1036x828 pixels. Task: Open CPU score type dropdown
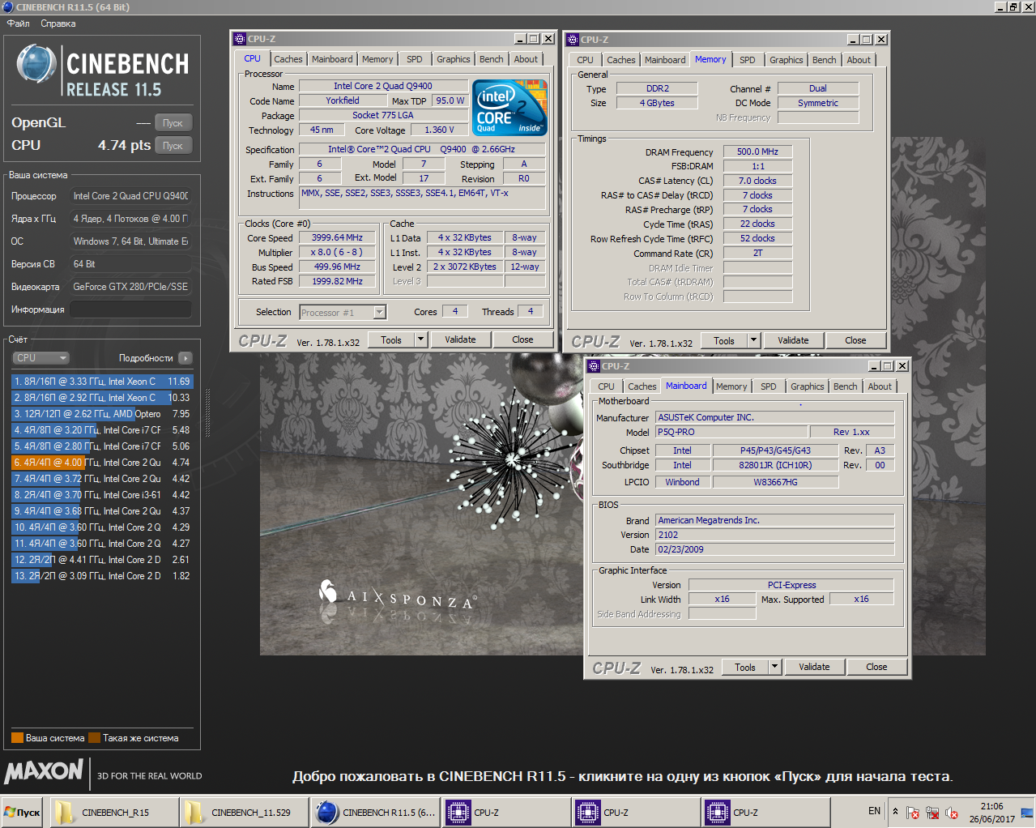(x=41, y=357)
